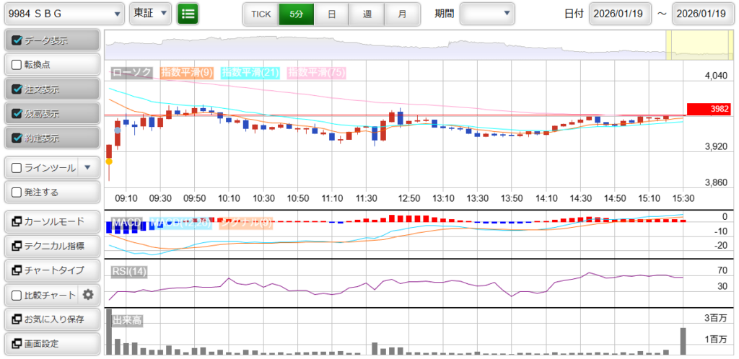Enable the 転換点 checkbox
The width and height of the screenshot is (739, 359).
click(17, 64)
